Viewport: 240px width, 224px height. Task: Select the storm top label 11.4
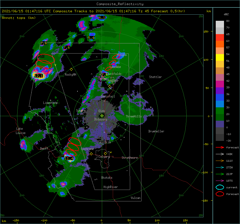(x=69, y=158)
